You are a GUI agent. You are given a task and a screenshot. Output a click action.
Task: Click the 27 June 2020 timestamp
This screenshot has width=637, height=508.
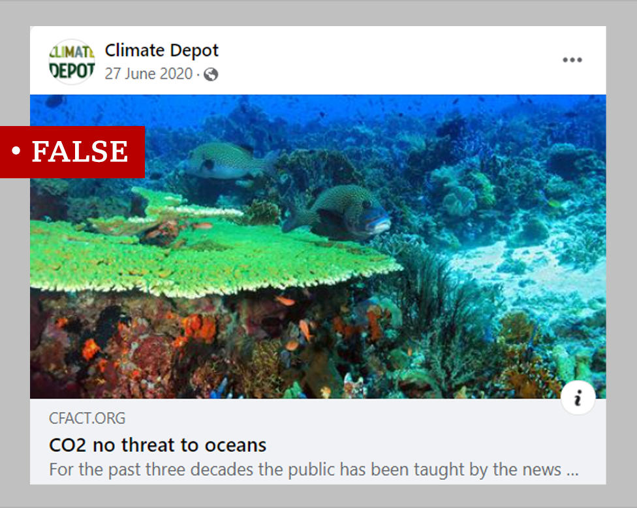click(148, 74)
